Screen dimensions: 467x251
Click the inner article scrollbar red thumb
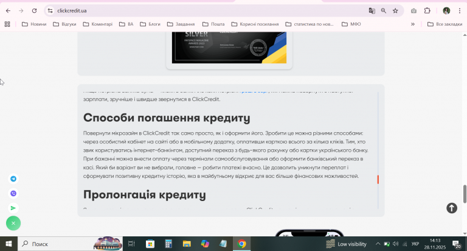coord(378,180)
